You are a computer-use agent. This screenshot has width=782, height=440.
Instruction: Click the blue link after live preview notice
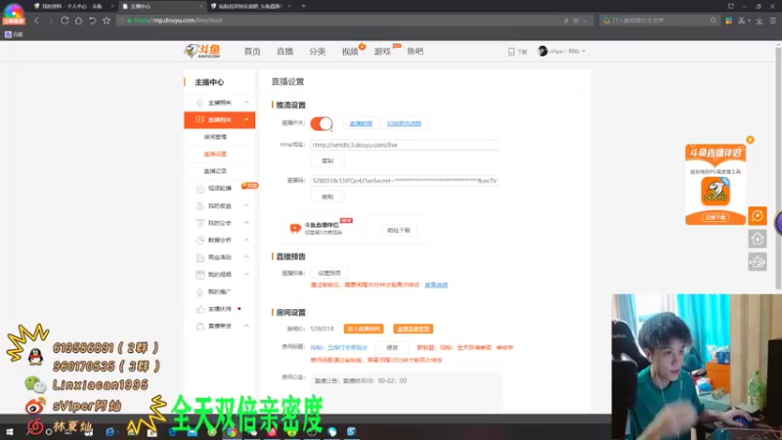pyautogui.click(x=436, y=285)
